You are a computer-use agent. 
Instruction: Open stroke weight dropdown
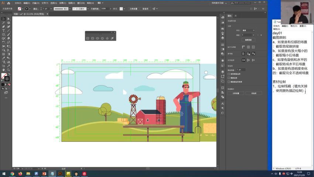51,9
